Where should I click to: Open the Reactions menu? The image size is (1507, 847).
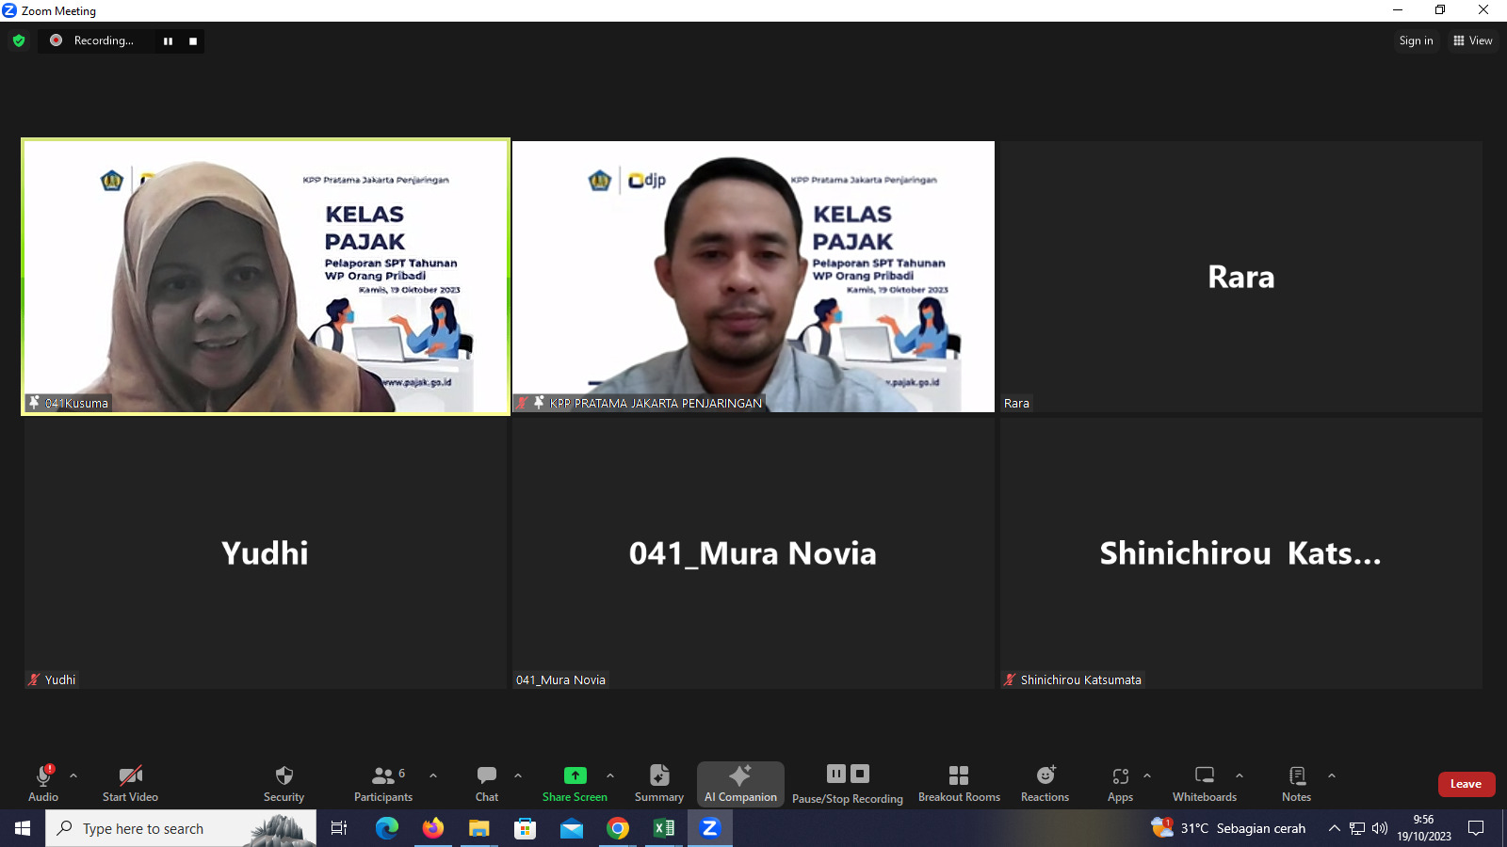(1045, 783)
